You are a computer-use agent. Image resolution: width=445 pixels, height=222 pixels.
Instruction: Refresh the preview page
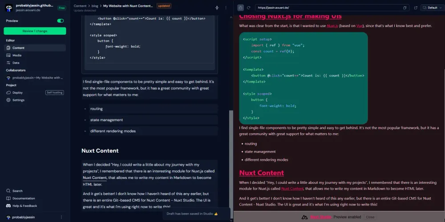click(x=249, y=8)
